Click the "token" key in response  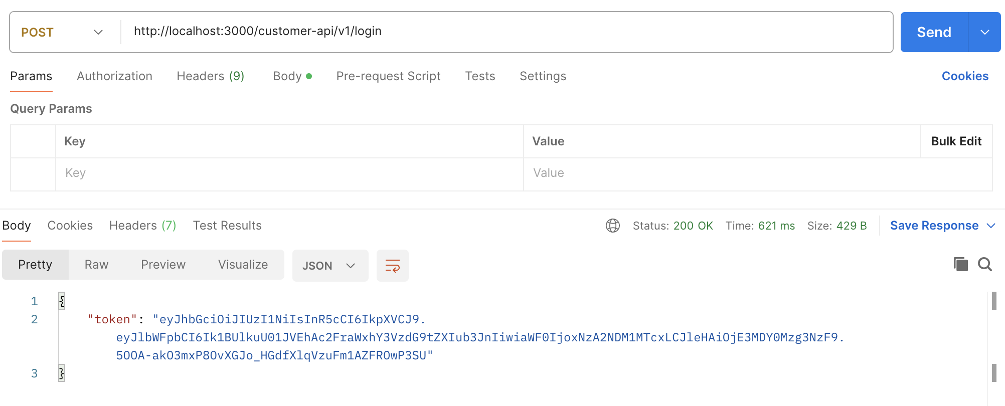click(x=112, y=319)
